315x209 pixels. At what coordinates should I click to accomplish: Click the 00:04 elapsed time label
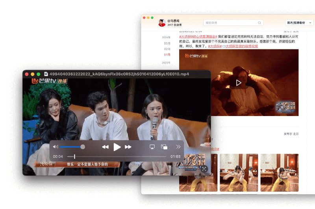tap(58, 156)
